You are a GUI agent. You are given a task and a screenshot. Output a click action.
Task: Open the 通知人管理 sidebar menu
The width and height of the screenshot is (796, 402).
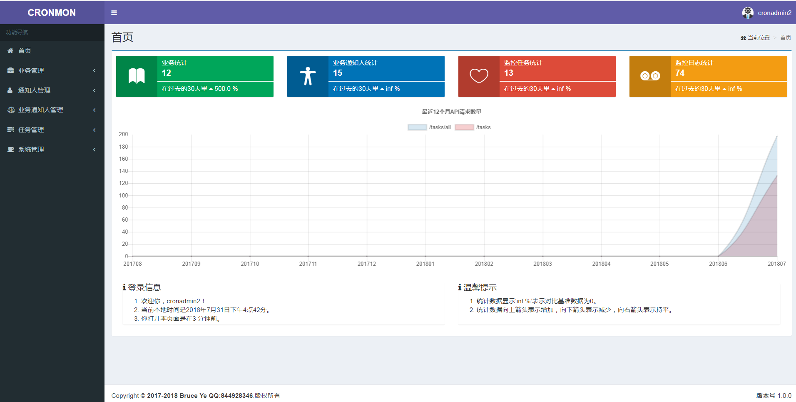[52, 90]
